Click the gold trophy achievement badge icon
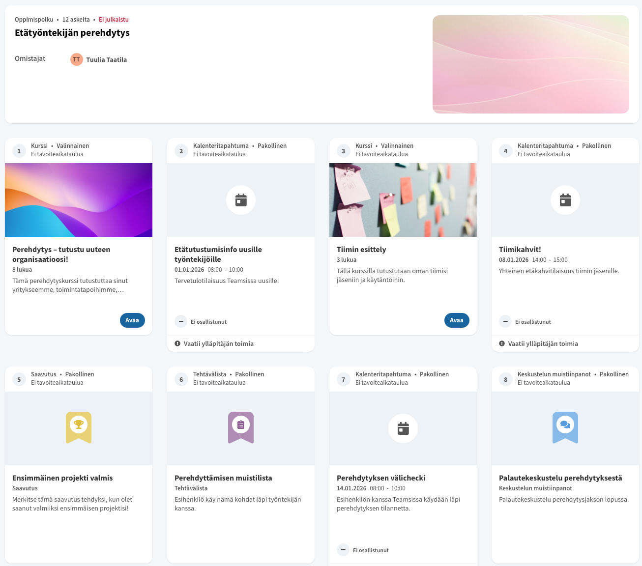 pos(79,426)
